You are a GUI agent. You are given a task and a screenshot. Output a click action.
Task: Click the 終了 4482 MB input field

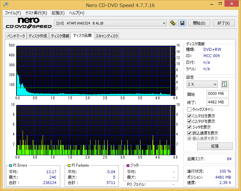click(218, 102)
